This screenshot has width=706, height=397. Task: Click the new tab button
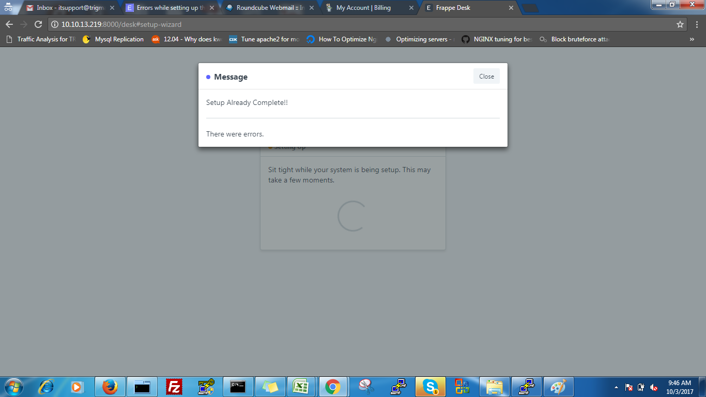coord(529,8)
